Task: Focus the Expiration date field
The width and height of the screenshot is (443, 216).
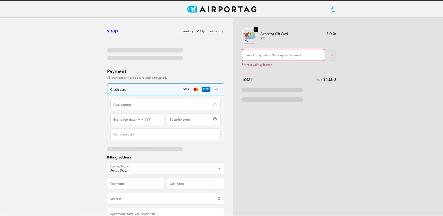Action: [x=137, y=119]
